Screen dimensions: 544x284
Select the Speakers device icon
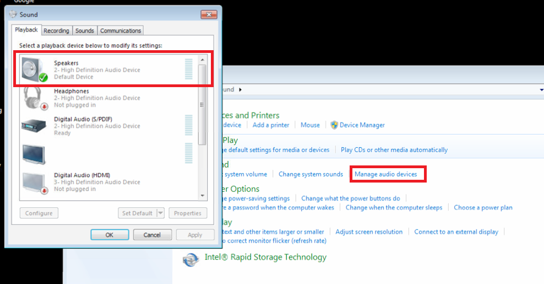coord(34,70)
